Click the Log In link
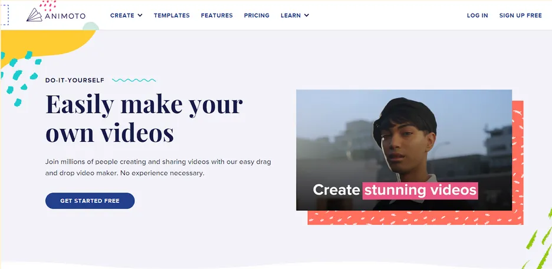552x269 pixels. (477, 15)
